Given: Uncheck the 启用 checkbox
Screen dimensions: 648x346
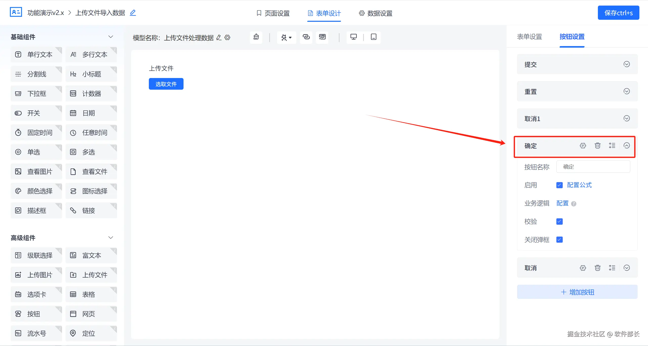Looking at the screenshot, I should (x=559, y=185).
